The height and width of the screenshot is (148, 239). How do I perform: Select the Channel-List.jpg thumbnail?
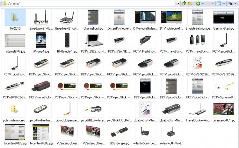93,17
